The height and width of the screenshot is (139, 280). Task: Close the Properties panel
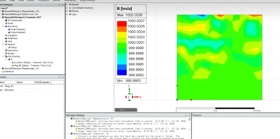coord(63,77)
